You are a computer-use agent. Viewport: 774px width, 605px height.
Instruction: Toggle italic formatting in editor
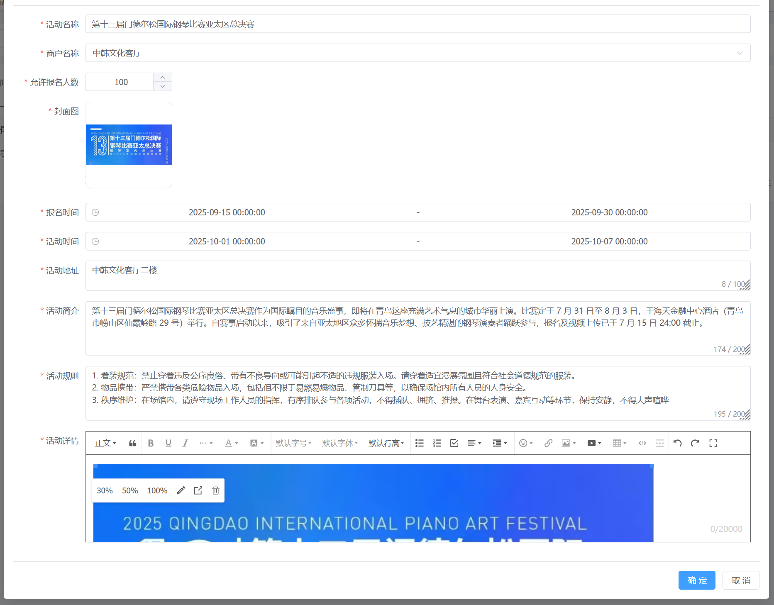[185, 443]
